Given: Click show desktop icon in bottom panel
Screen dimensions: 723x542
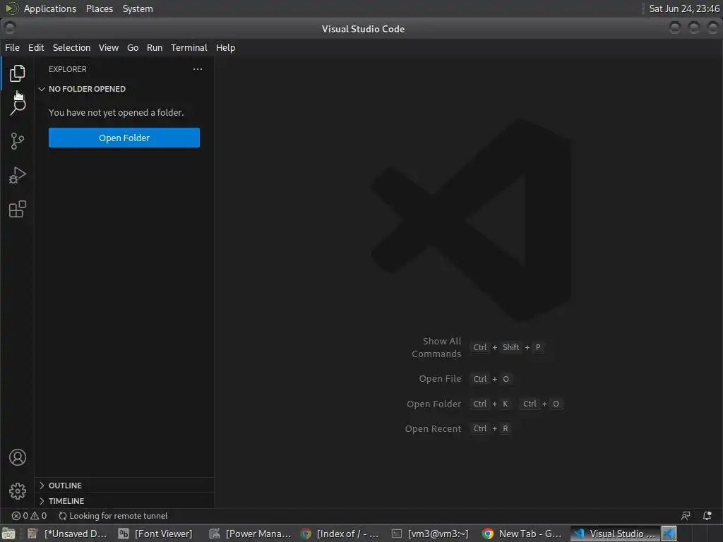Looking at the screenshot, I should pos(8,534).
